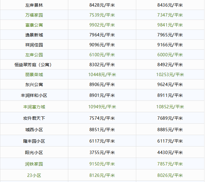Select the 8302元/平米 price cell
Screen dimensions: 206x182
[x=102, y=65]
